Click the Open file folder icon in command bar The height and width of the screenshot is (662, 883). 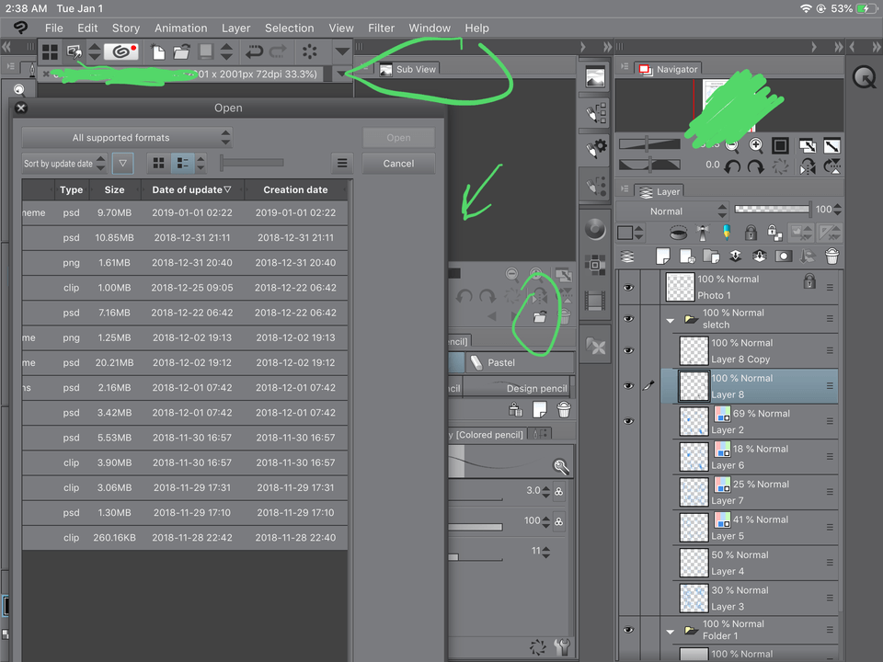click(181, 52)
